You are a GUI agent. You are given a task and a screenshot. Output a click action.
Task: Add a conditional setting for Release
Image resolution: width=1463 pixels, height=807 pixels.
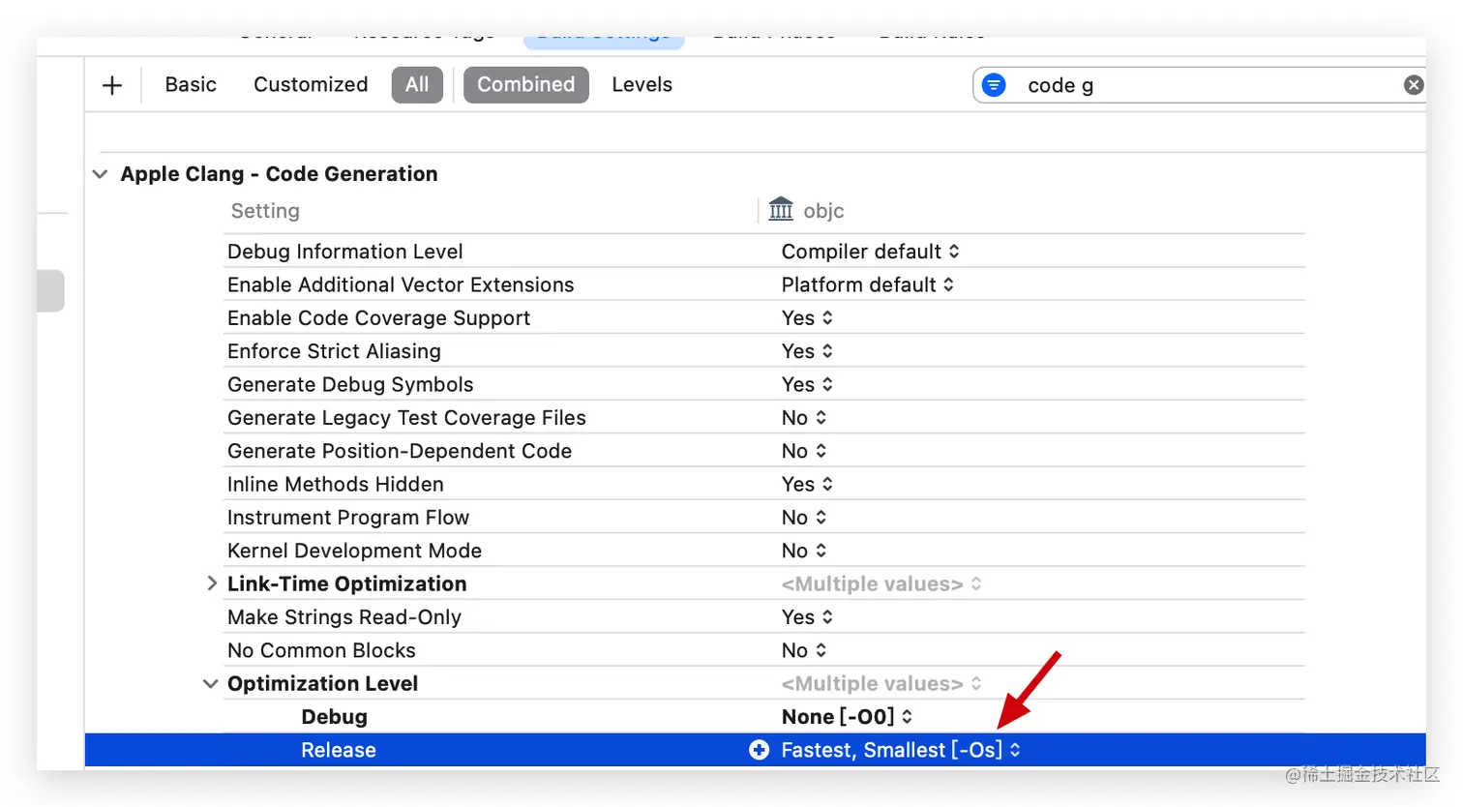click(760, 750)
